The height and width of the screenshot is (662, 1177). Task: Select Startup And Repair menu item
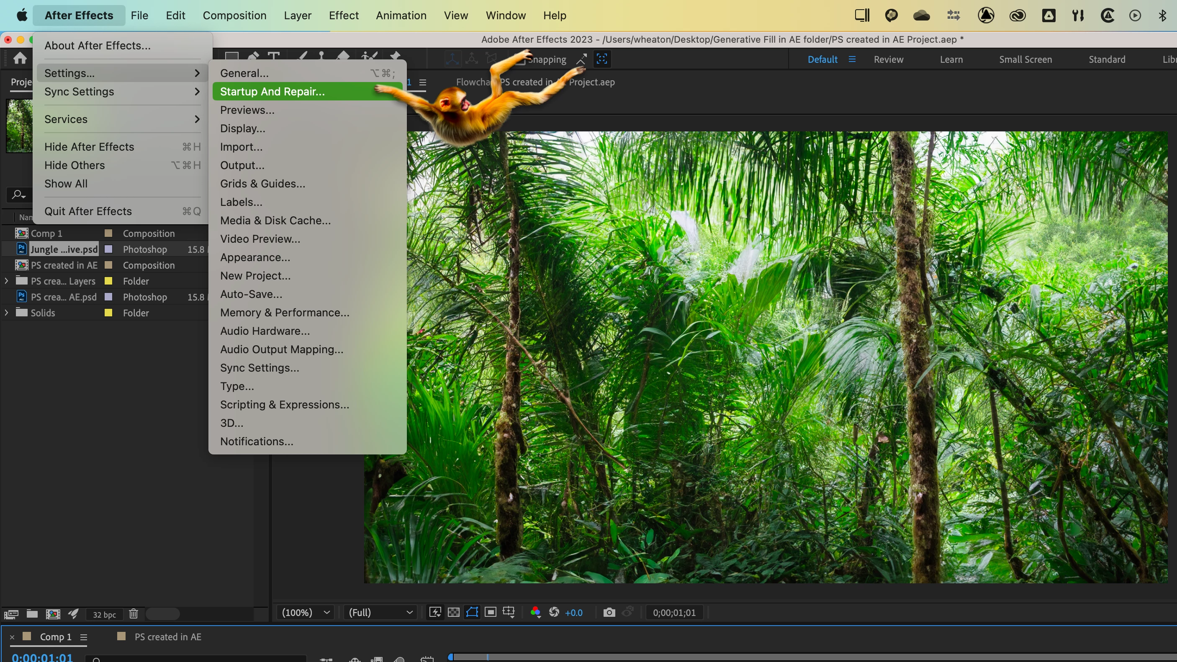[x=272, y=91]
